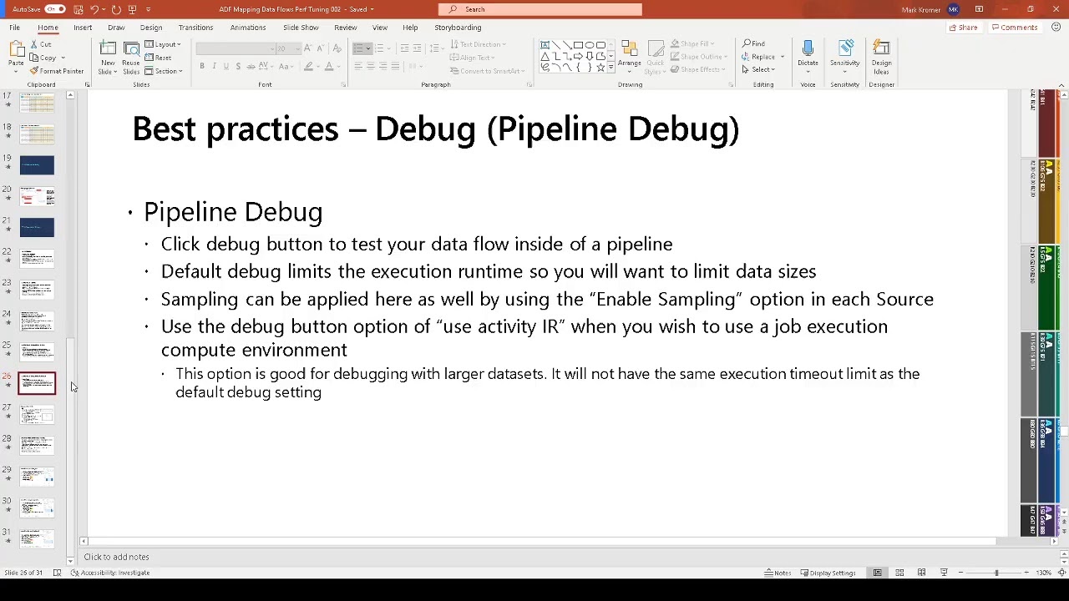Viewport: 1069px width, 601px height.
Task: Open Design Ideas pane
Action: click(x=881, y=57)
